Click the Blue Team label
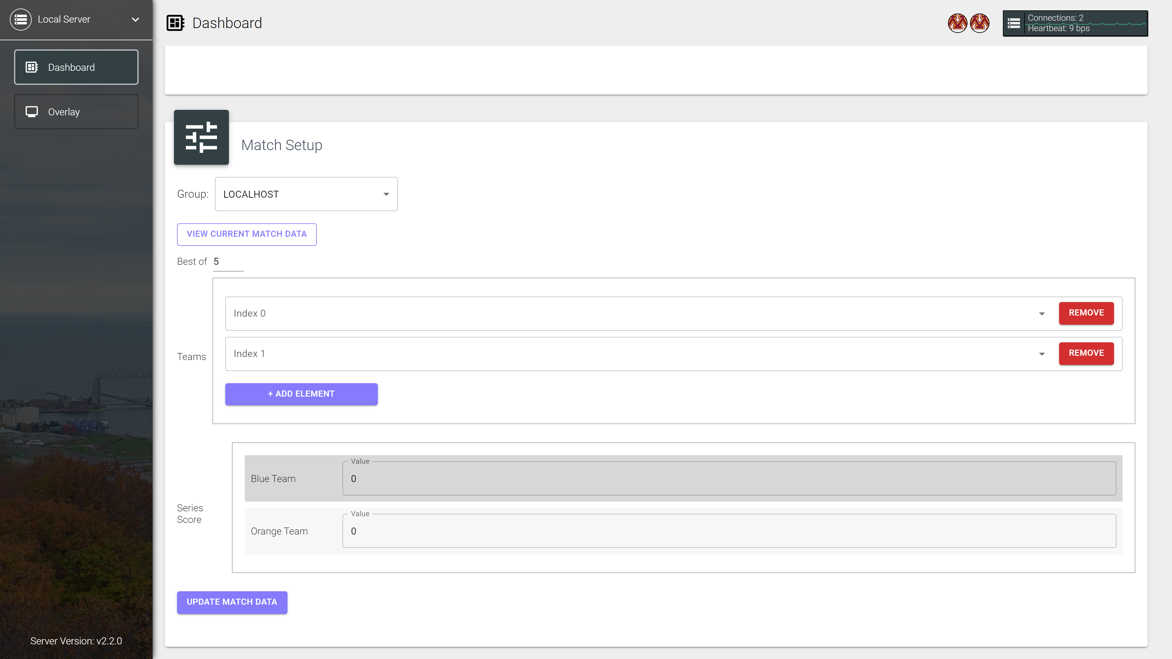This screenshot has height=659, width=1172. 273,478
